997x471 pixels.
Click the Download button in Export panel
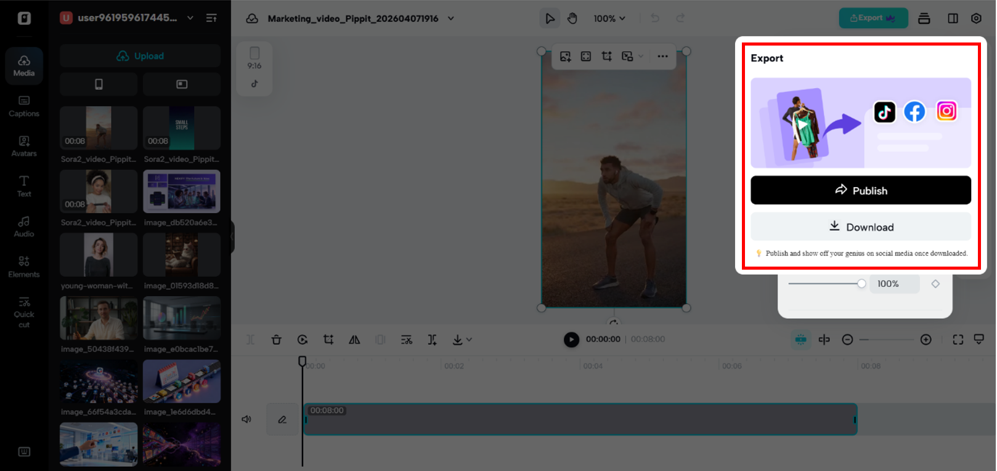[x=860, y=227]
